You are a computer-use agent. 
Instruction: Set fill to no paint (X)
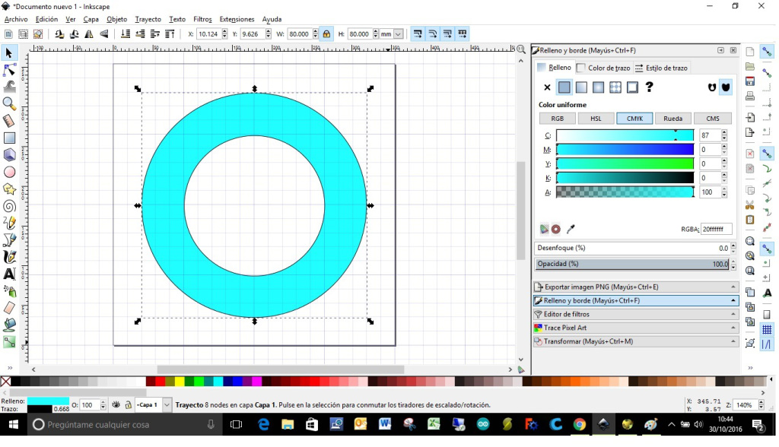tap(547, 87)
